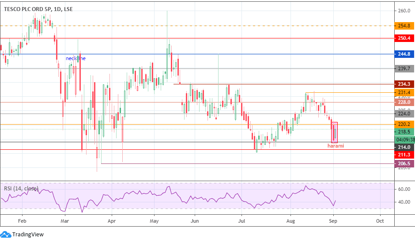This screenshot has height=239, width=415.
Task: Click the neckline annotation text
Action: tap(75, 58)
